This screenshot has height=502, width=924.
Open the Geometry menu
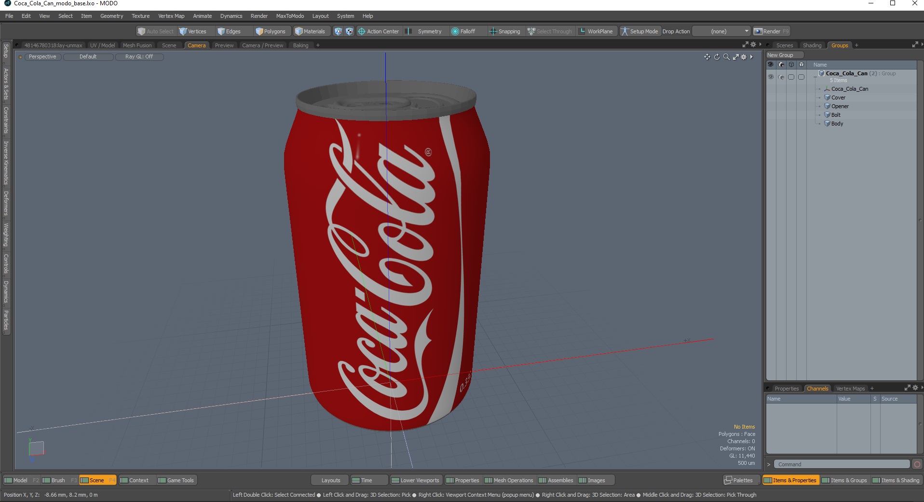(x=111, y=16)
